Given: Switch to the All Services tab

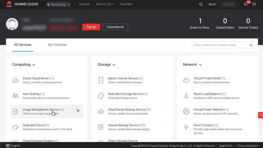Looking at the screenshot, I should click(23, 45).
